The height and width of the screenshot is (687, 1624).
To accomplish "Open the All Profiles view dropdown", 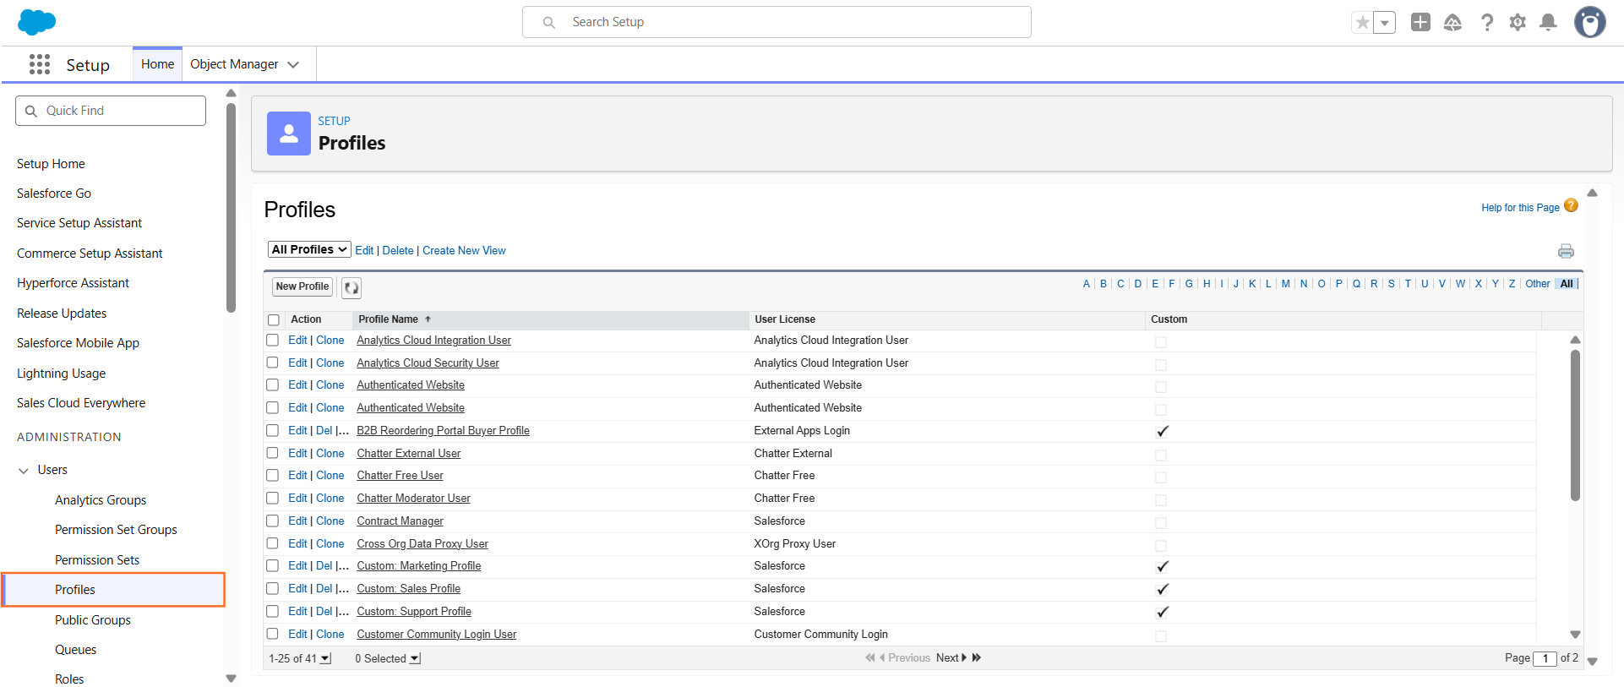I will pyautogui.click(x=309, y=249).
